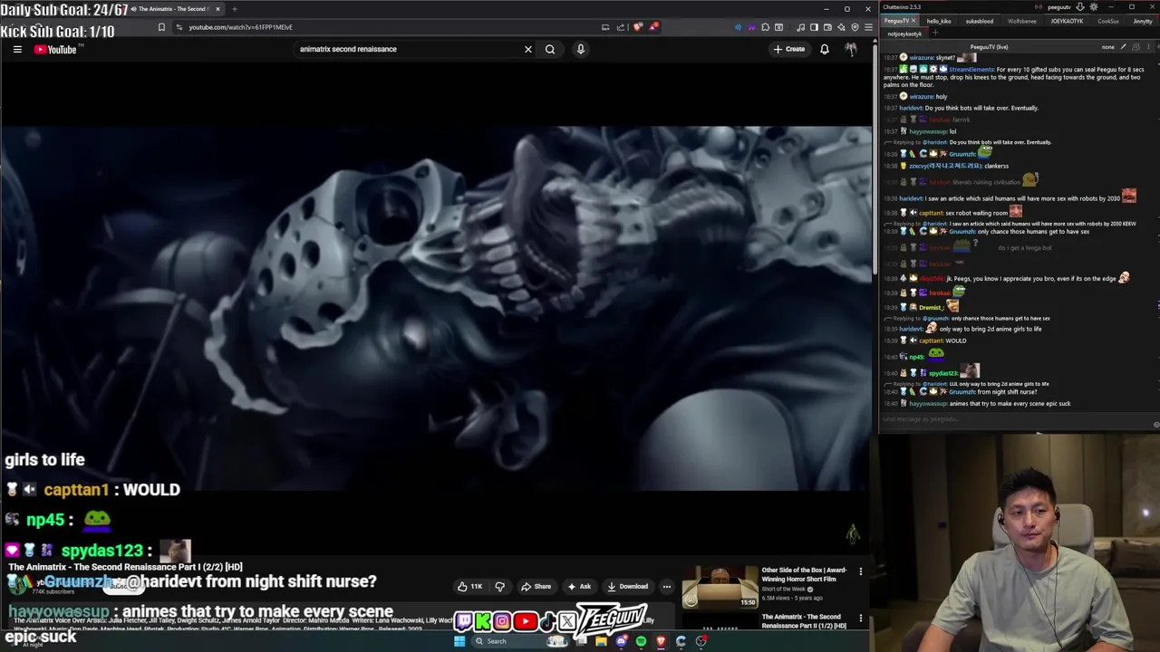Open the Ask button below the video
The height and width of the screenshot is (652, 1160).
(x=579, y=586)
